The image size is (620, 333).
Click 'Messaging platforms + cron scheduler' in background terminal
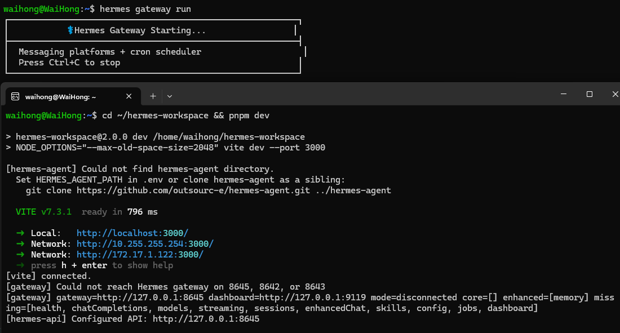(110, 51)
